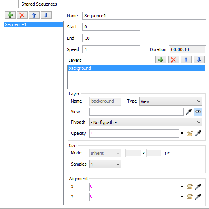
Task: Expand the Flypath dropdown
Action: (x=146, y=122)
